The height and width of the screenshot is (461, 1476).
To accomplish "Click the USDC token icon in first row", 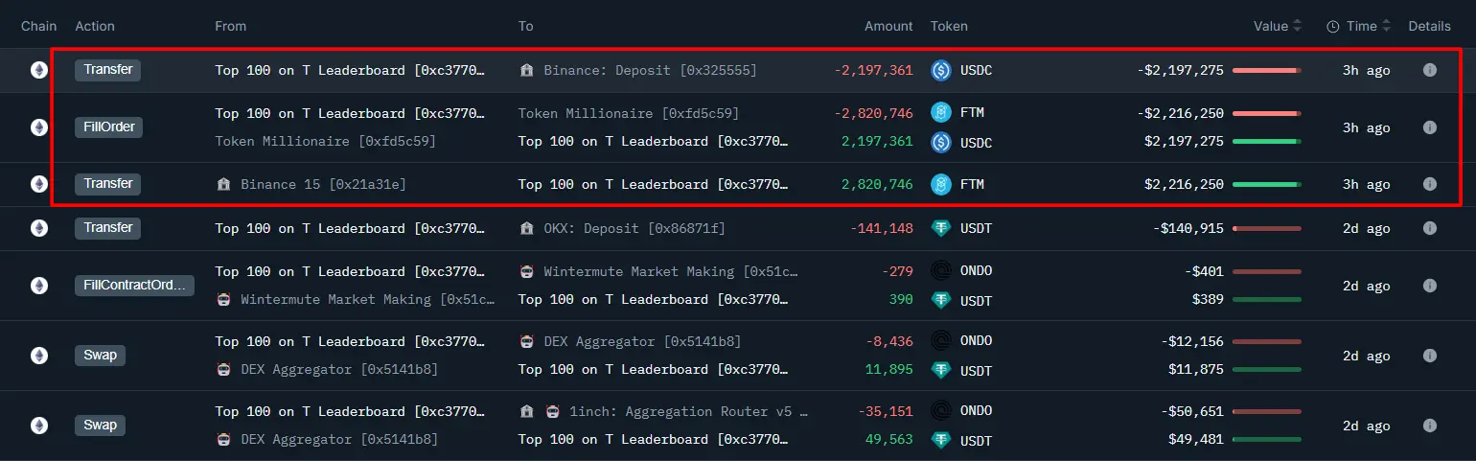I will tap(940, 70).
